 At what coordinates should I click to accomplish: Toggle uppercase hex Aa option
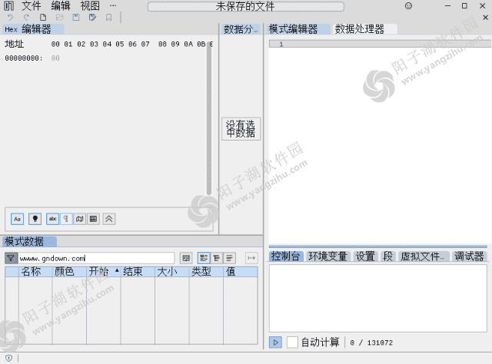click(17, 219)
